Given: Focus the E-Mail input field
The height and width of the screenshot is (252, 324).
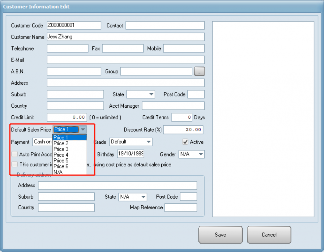Looking at the screenshot, I should [x=125, y=60].
